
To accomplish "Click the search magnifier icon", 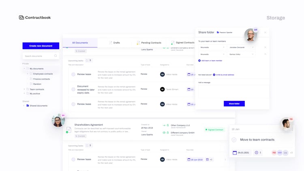I will coord(56,56).
